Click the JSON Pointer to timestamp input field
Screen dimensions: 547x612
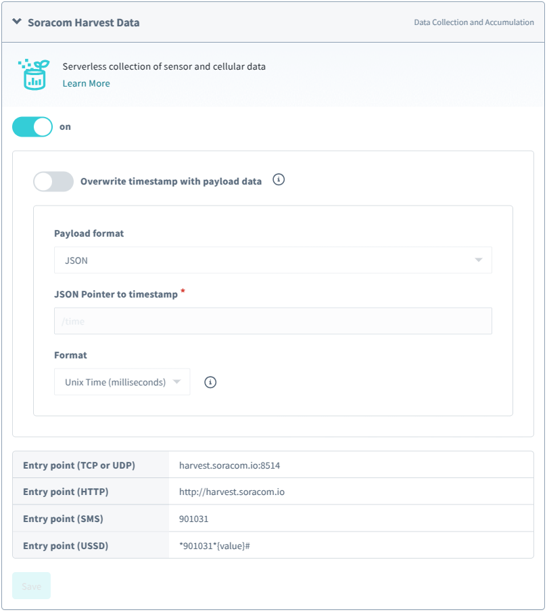[x=272, y=321]
